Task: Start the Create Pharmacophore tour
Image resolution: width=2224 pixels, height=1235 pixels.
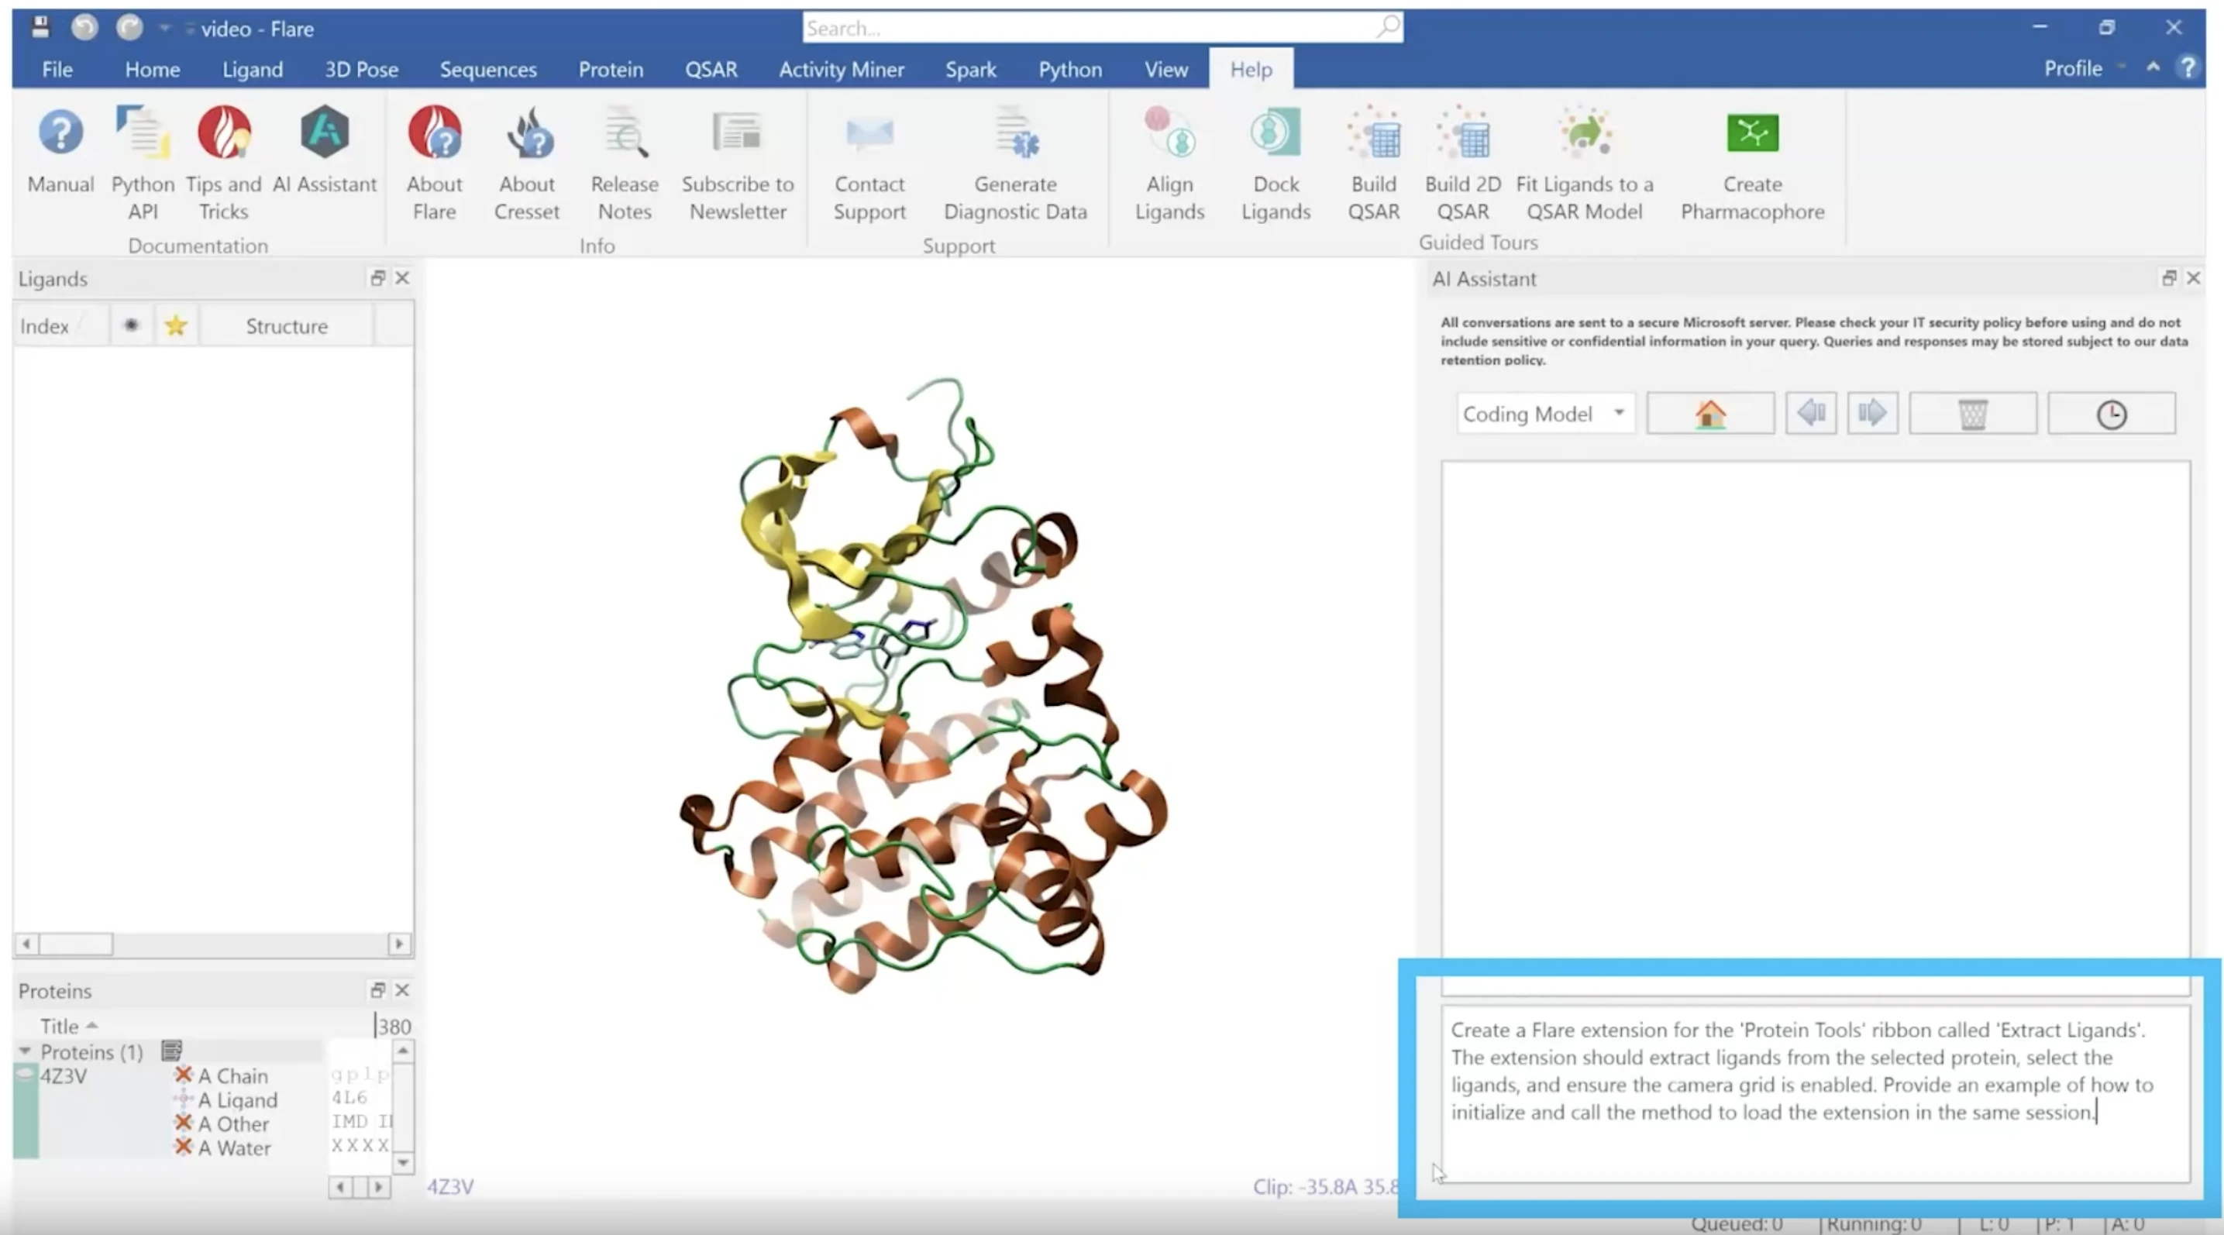Action: click(x=1753, y=162)
